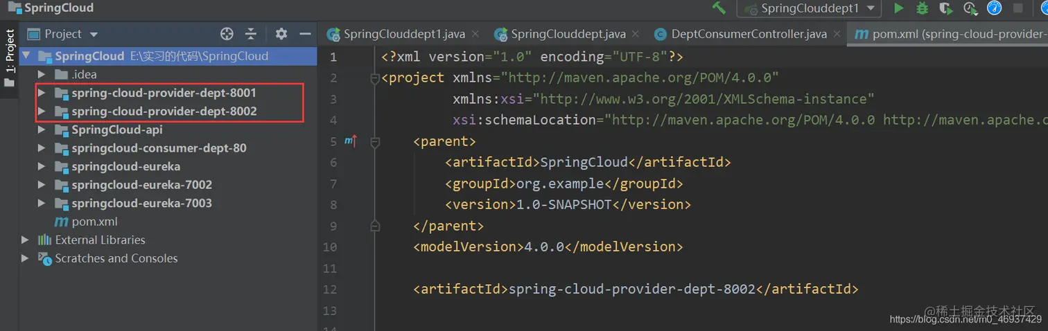
Task: Expand springcloud-eureka-7002 module arrow
Action: pyautogui.click(x=42, y=185)
